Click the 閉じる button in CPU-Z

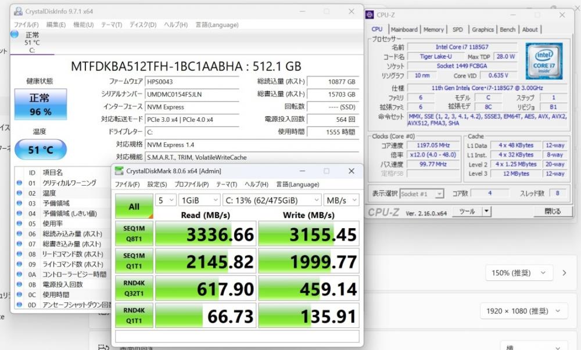pyautogui.click(x=551, y=211)
